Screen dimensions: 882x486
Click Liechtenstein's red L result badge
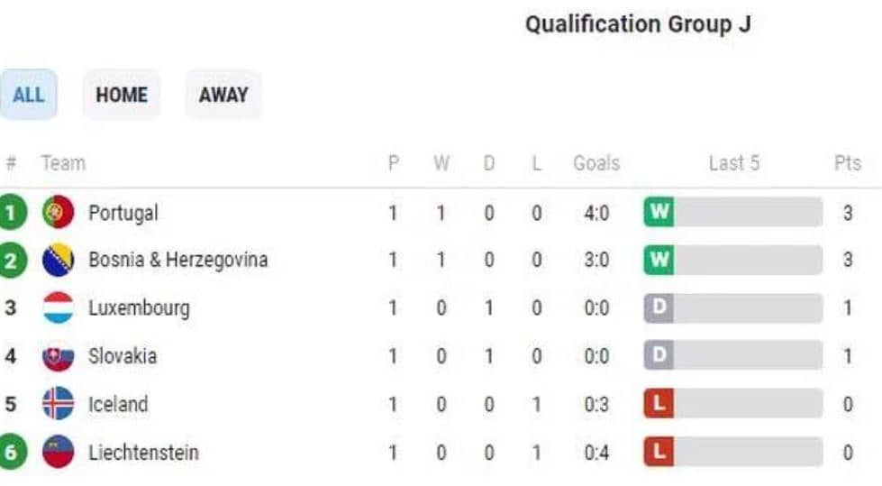[x=659, y=452]
